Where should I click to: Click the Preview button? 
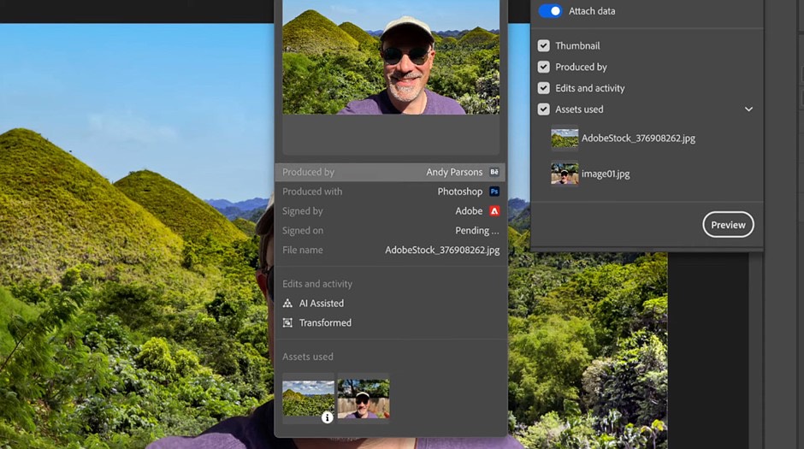click(x=728, y=224)
